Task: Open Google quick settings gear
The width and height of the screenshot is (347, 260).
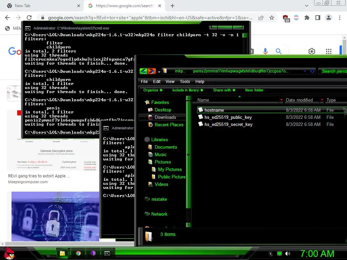Action: 312,51
